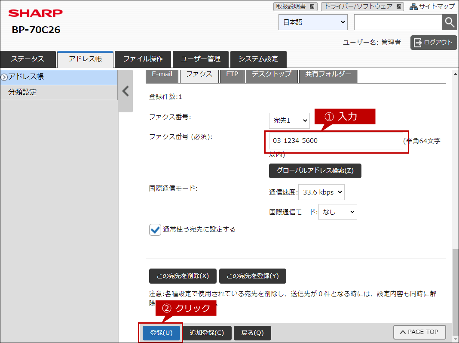This screenshot has height=343, width=459.
Task: Toggle 通常使う宛先に設定する checkbox
Action: [155, 229]
